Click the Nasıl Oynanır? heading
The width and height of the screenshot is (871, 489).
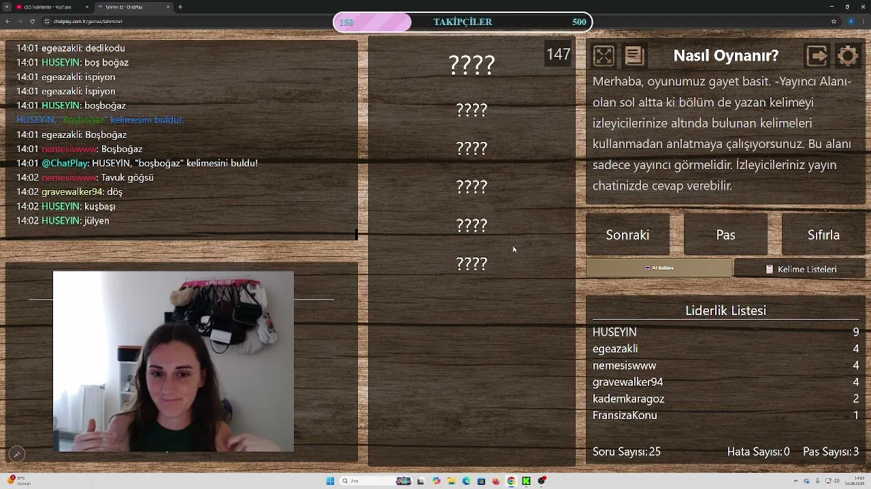coord(725,56)
